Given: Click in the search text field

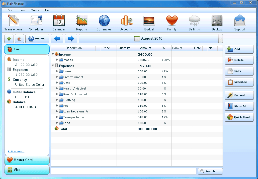Looking at the screenshot, I should [x=123, y=171].
